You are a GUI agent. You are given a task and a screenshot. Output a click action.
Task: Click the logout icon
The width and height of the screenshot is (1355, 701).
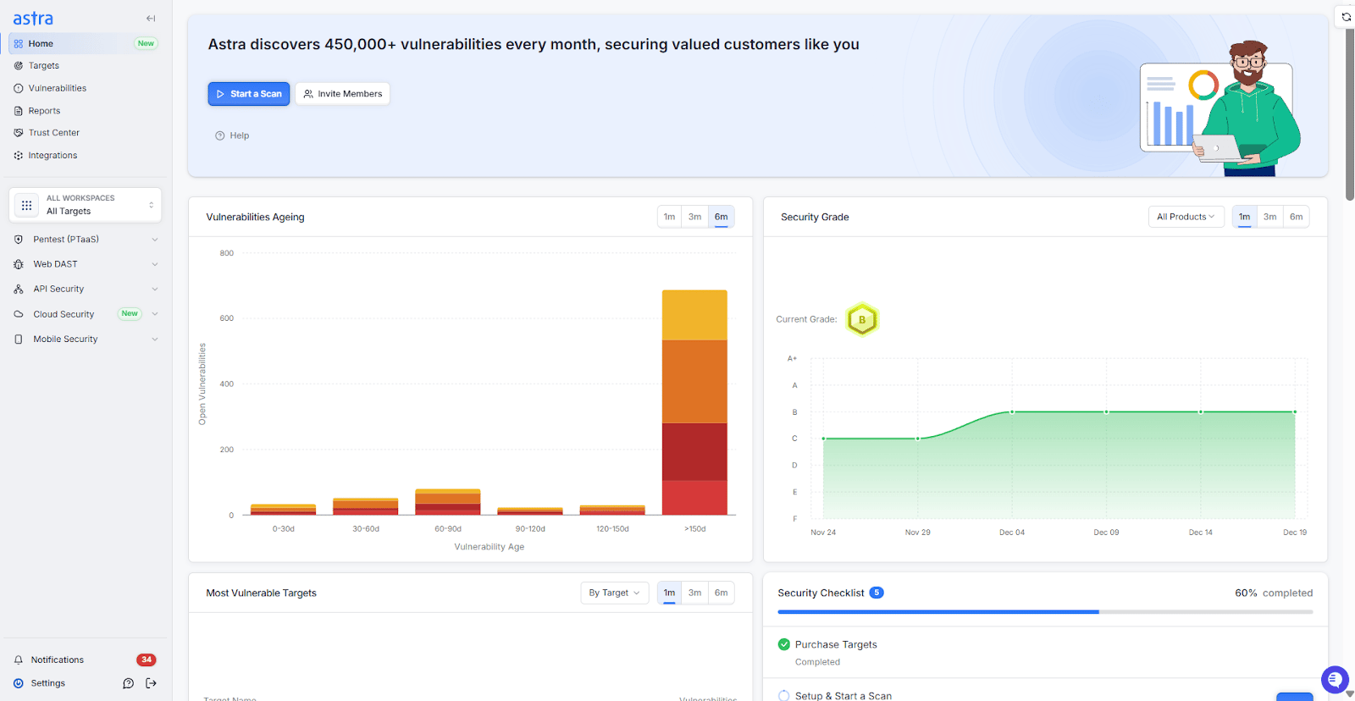pyautogui.click(x=152, y=683)
